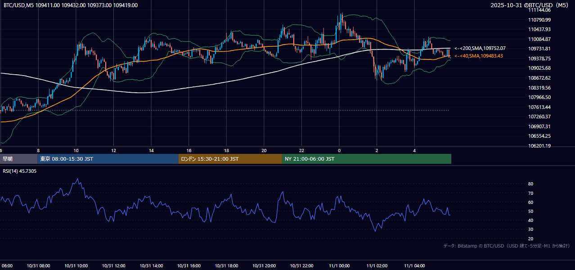Viewport: 575px width, 270px height.
Task: Click the RSI axis value 30
Action: [x=531, y=229]
